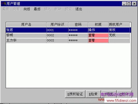Click the 0003 user ID cell
Viewport: 138px width, 104px height.
click(x=57, y=40)
